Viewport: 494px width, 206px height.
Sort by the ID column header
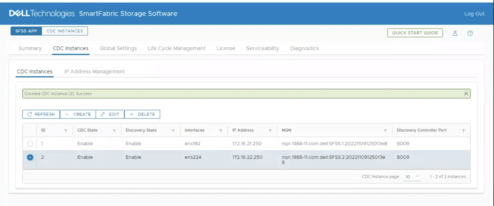[x=43, y=130]
